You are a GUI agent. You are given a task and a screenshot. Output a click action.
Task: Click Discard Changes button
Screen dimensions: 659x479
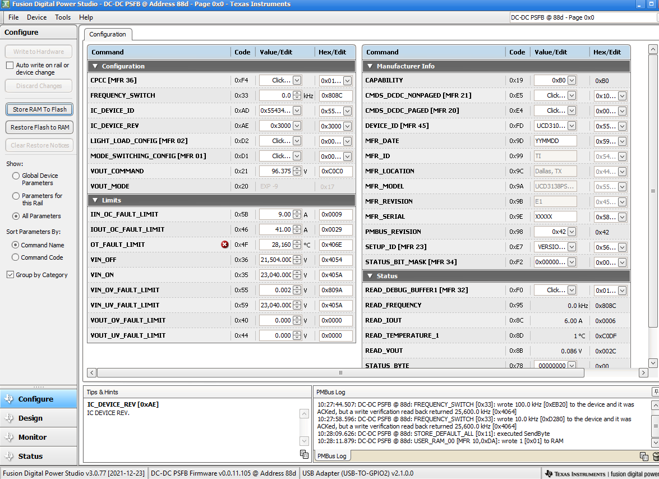[39, 86]
